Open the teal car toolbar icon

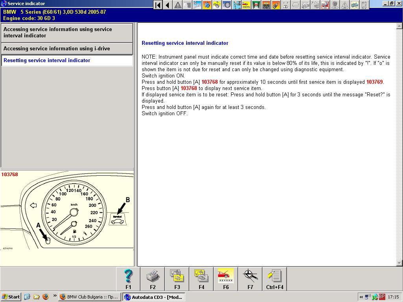pos(355,5)
